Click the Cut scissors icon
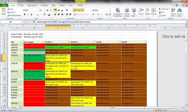Viewport: 188px width, 112px height. point(8,9)
